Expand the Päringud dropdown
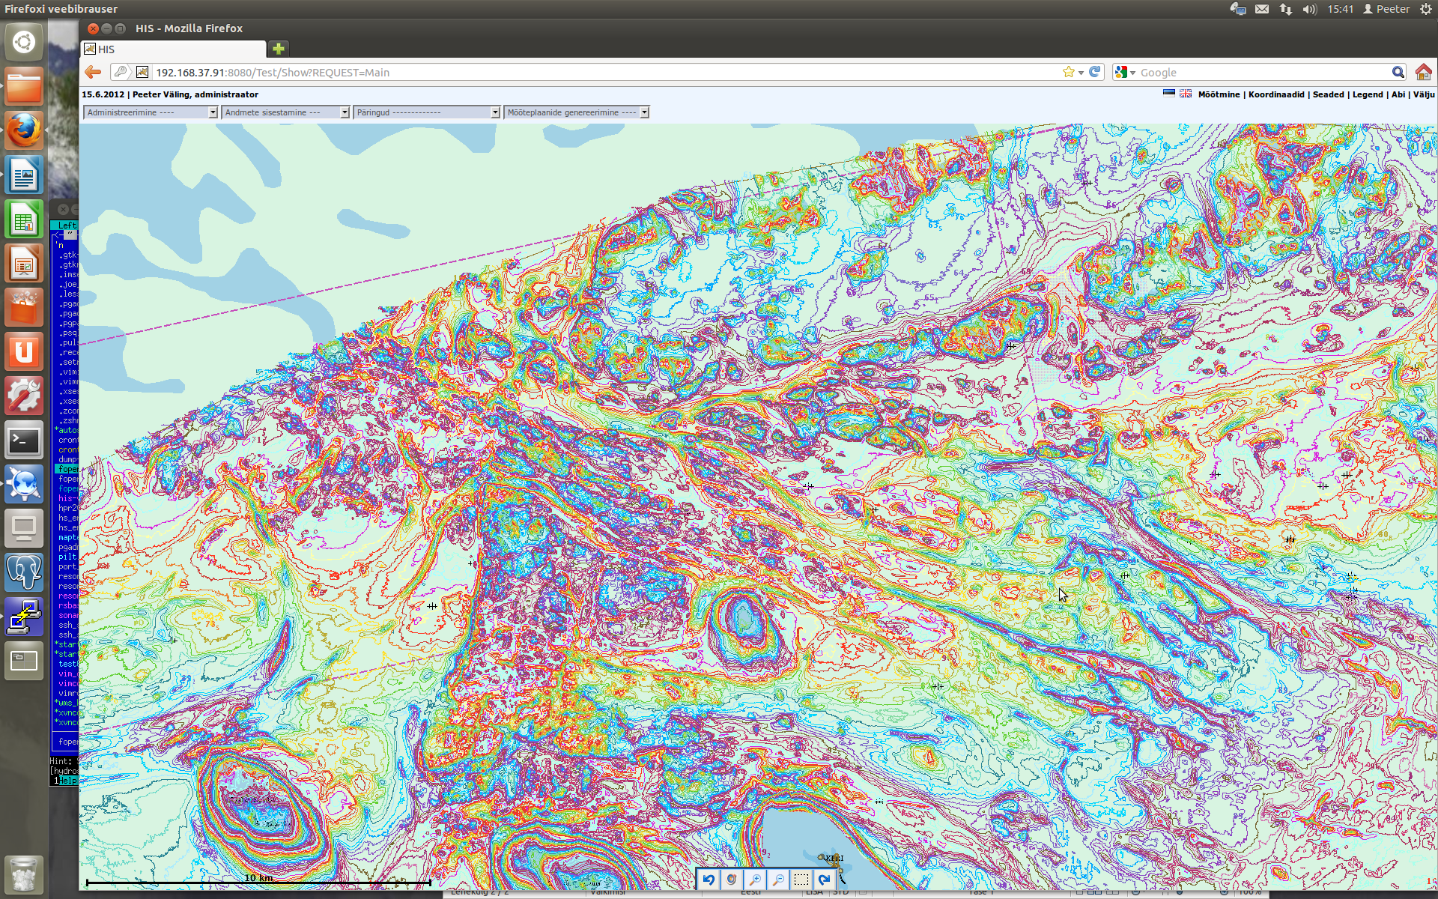Screen dimensions: 1438x899 [426, 112]
